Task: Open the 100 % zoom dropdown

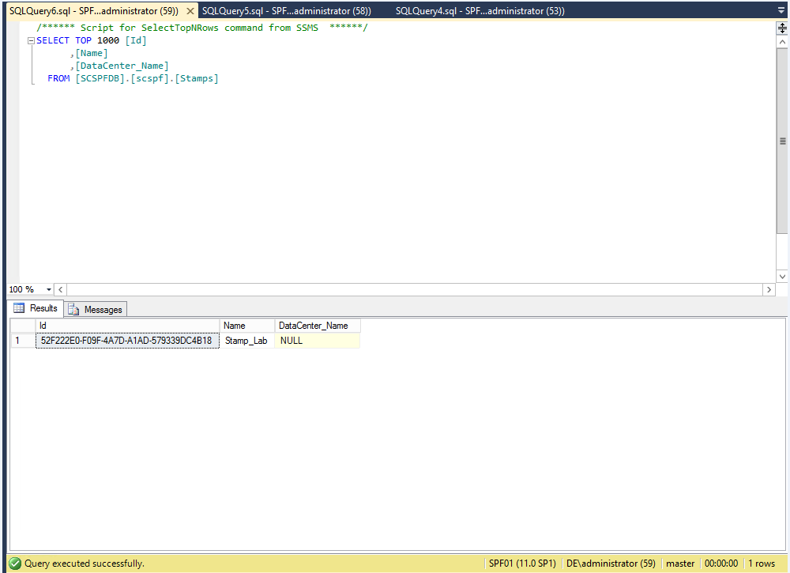Action: [49, 290]
